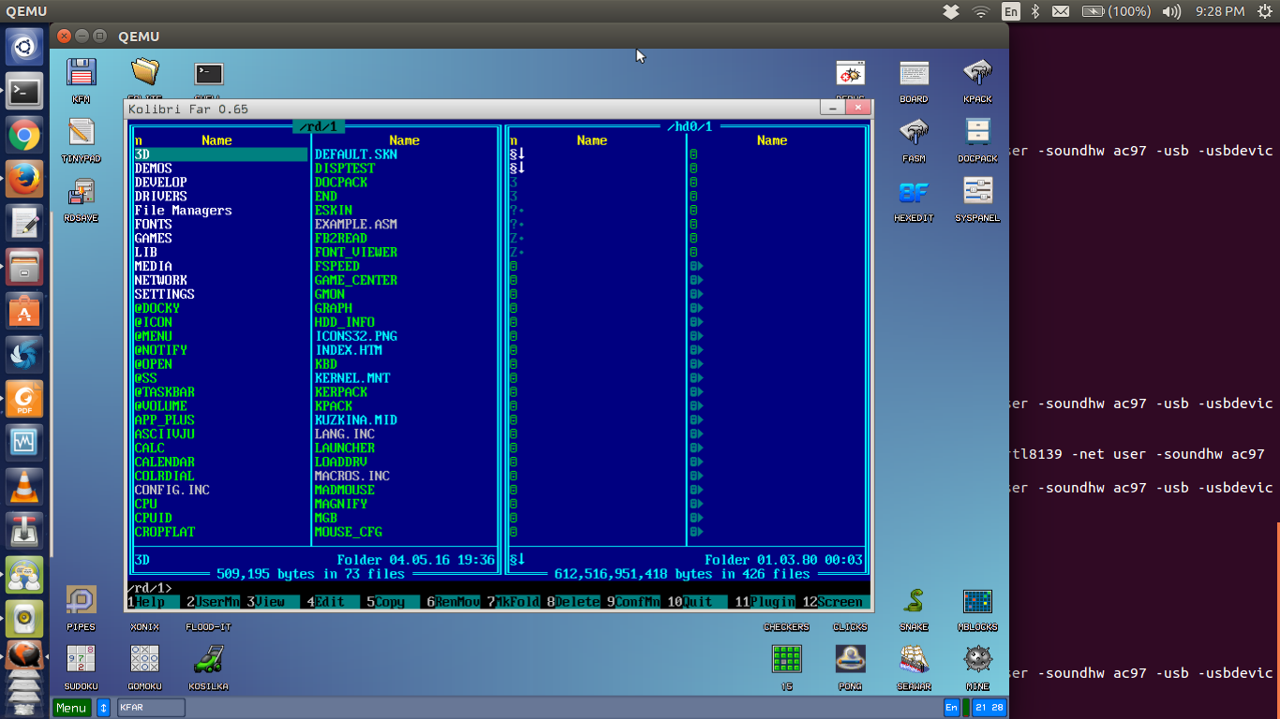Viewport: 1280px width, 719px height.
Task: Click the 9 ConfMn function key
Action: click(633, 602)
